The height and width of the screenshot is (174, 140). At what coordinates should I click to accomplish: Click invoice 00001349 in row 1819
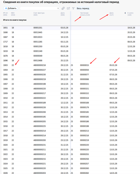[38, 51]
